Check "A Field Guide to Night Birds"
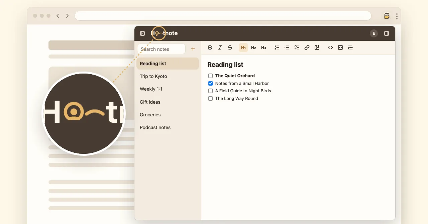This screenshot has height=224, width=428. (x=210, y=91)
